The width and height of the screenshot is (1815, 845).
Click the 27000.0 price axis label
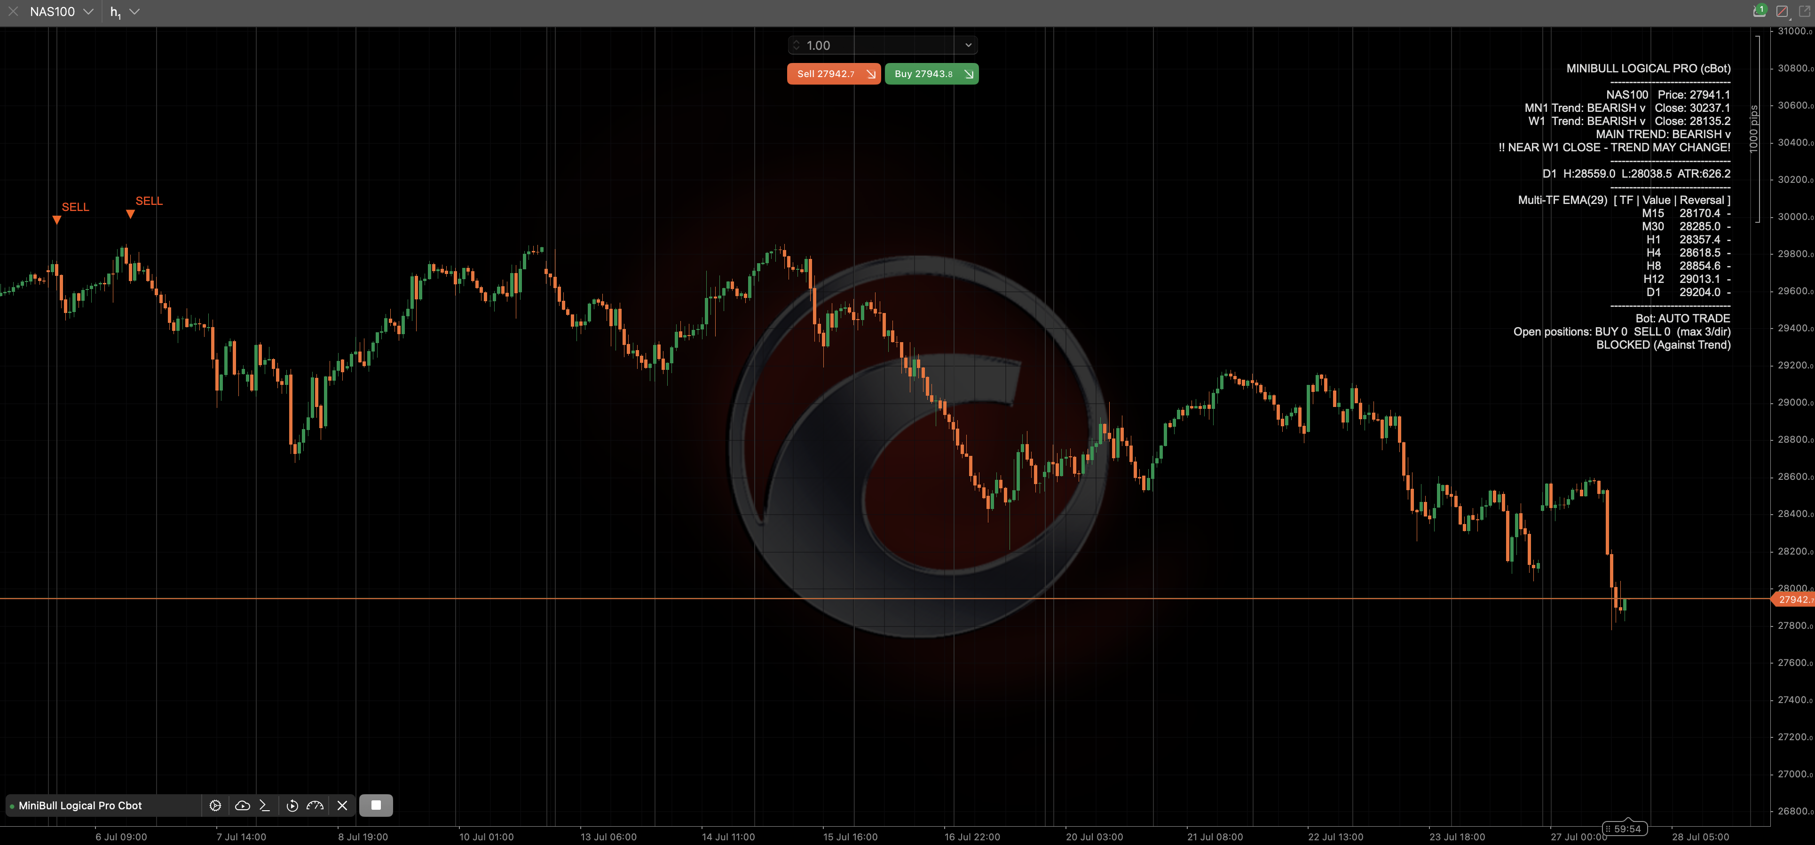[x=1795, y=774]
